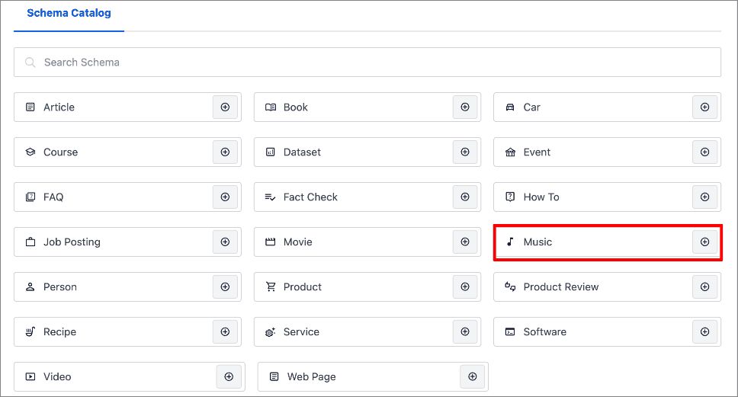Click the clapperboard icon beside Movie

270,242
